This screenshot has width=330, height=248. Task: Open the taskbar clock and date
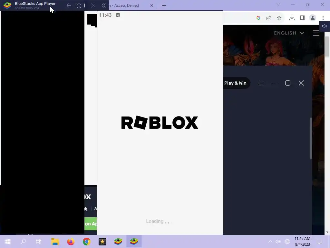pyautogui.click(x=302, y=242)
